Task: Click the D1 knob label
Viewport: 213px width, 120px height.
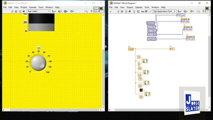Action: tap(39, 48)
